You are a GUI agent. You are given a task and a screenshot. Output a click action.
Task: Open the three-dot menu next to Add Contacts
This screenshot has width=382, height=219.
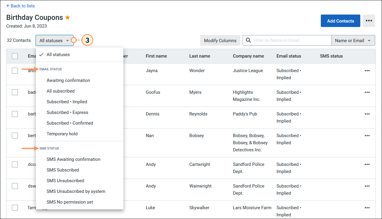[369, 21]
